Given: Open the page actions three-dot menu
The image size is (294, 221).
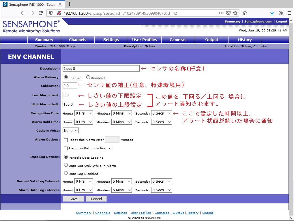Looking at the screenshot, I should [221, 13].
